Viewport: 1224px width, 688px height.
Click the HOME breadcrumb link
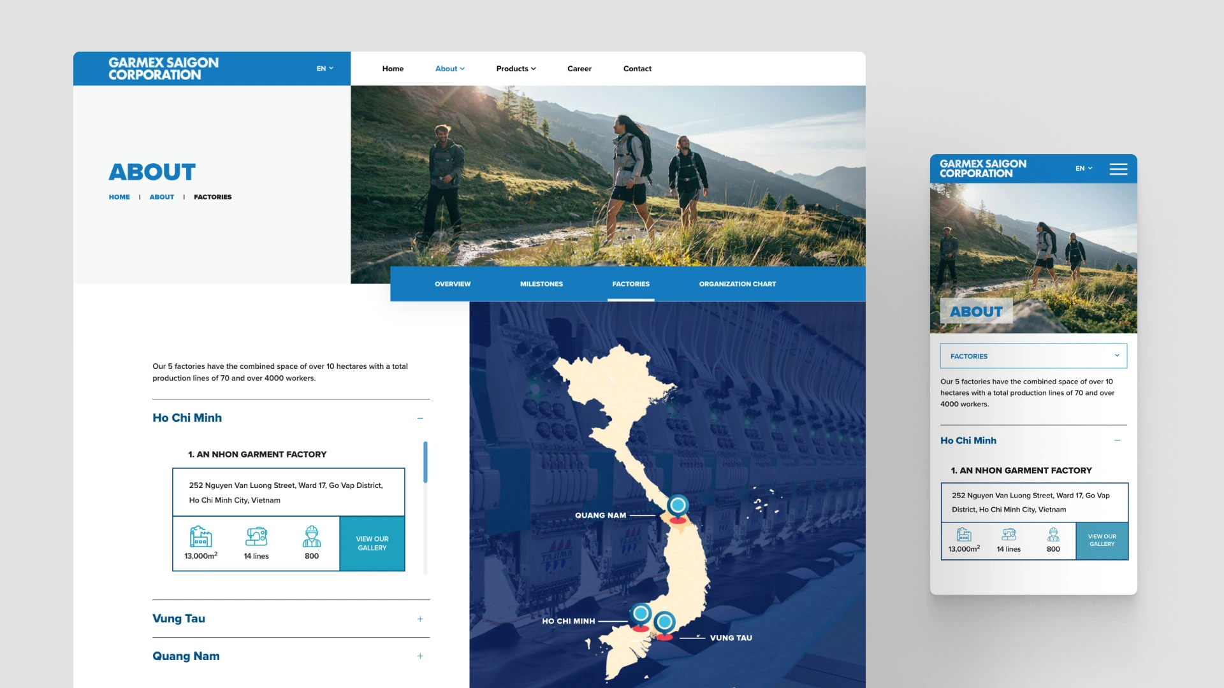(x=119, y=197)
